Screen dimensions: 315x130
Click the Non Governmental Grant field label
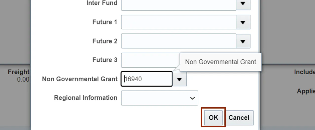(x=80, y=79)
